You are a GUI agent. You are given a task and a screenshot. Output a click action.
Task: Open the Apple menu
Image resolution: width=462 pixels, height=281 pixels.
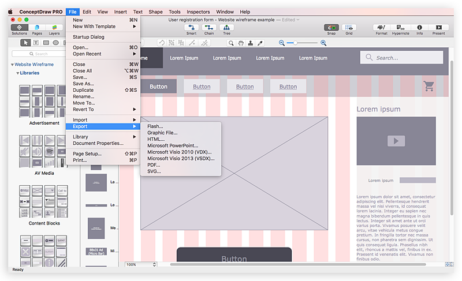click(10, 12)
